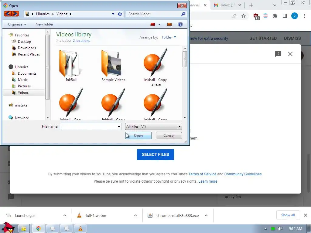Viewport: 311px width, 233px height.
Task: Click the Learn more link
Action: 208,181
